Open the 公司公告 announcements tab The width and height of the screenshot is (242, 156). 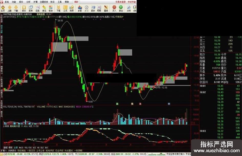click(x=41, y=151)
